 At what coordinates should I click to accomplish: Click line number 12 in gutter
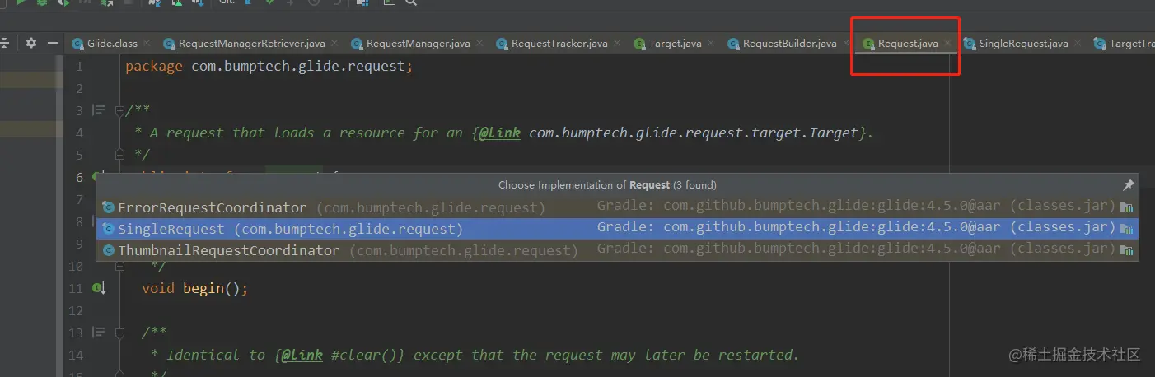(x=75, y=310)
